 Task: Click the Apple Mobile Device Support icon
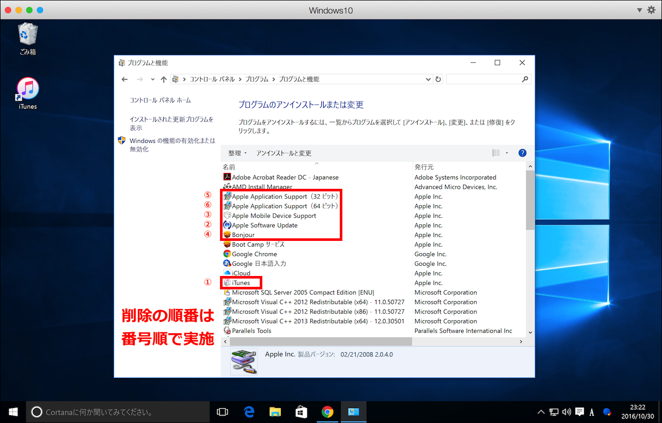[x=227, y=216]
